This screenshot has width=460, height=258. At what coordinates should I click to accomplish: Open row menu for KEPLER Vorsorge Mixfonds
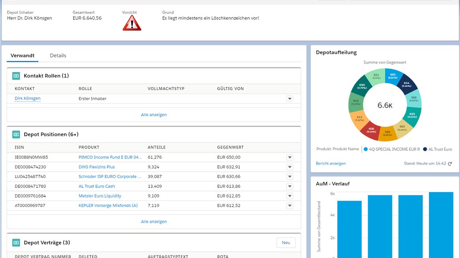289,206
